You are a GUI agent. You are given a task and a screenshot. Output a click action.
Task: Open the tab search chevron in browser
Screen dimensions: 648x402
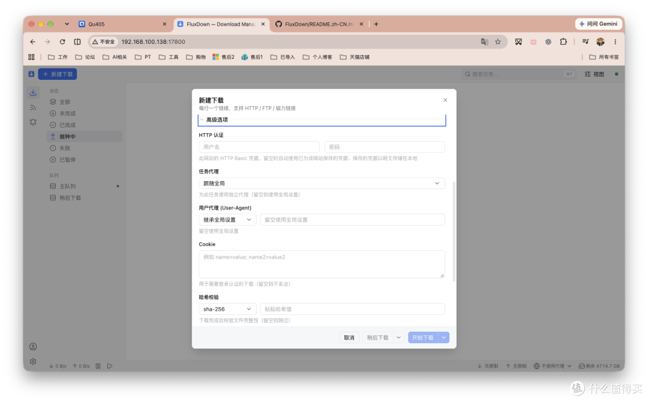[67, 24]
